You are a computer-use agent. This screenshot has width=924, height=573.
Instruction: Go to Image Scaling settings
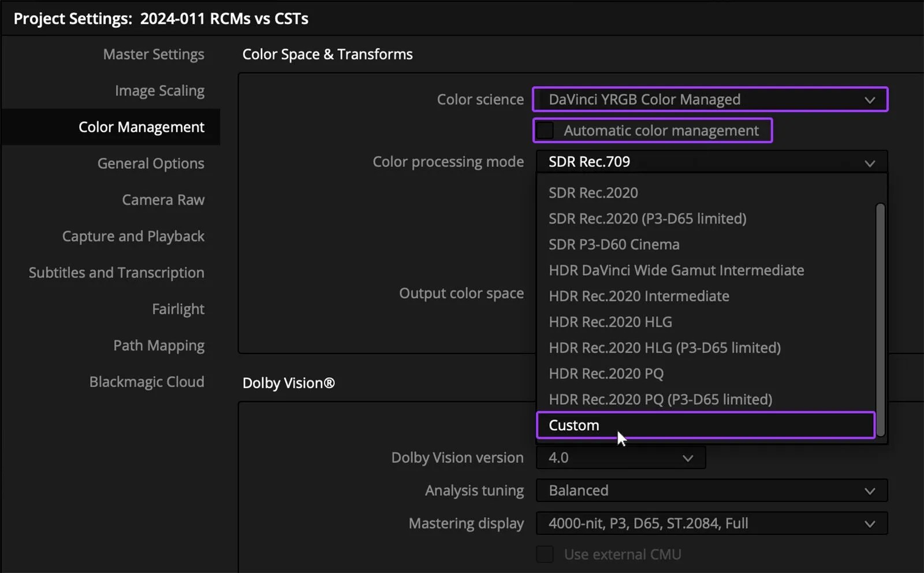coord(159,91)
